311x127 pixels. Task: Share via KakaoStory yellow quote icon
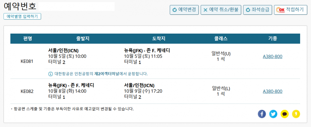pos(296,114)
